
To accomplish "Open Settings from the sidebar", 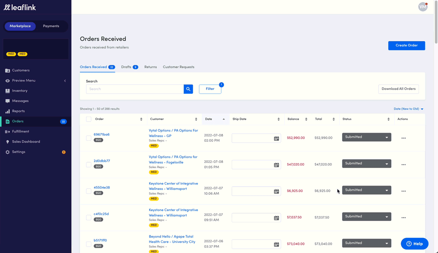I will [x=18, y=152].
